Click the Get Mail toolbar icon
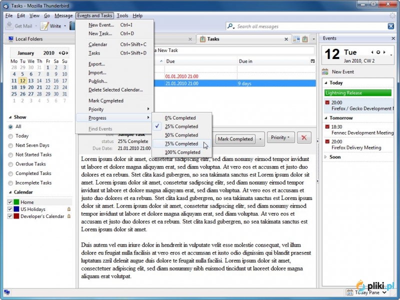Screen dimensions: 400x300 tap(9, 26)
